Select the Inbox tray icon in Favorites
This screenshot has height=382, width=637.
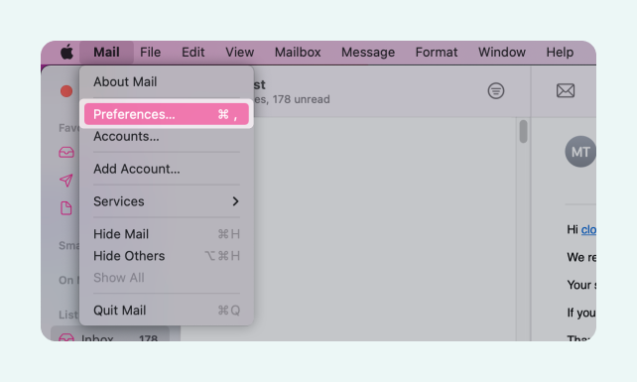pos(66,153)
